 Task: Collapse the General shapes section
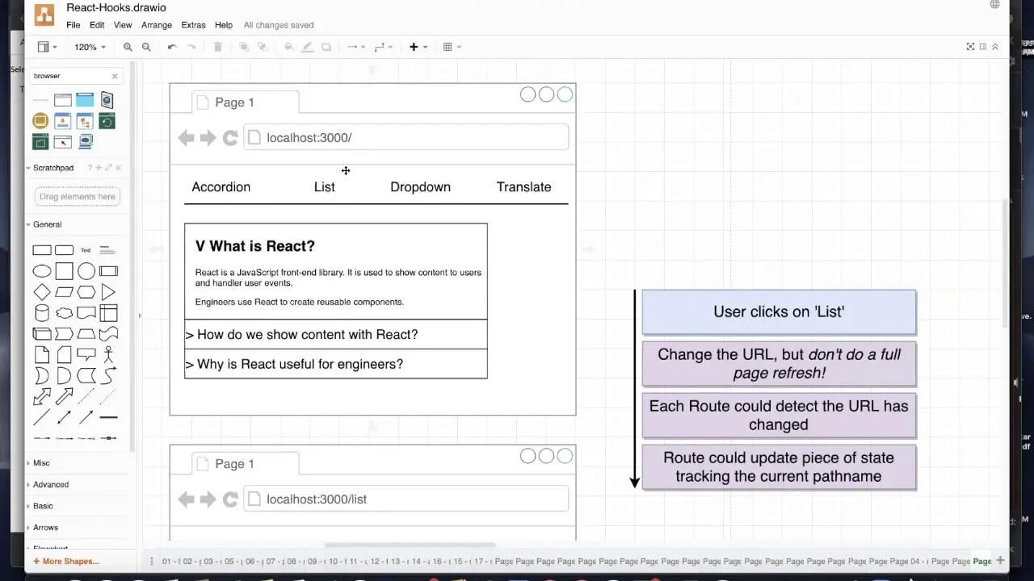pos(47,224)
